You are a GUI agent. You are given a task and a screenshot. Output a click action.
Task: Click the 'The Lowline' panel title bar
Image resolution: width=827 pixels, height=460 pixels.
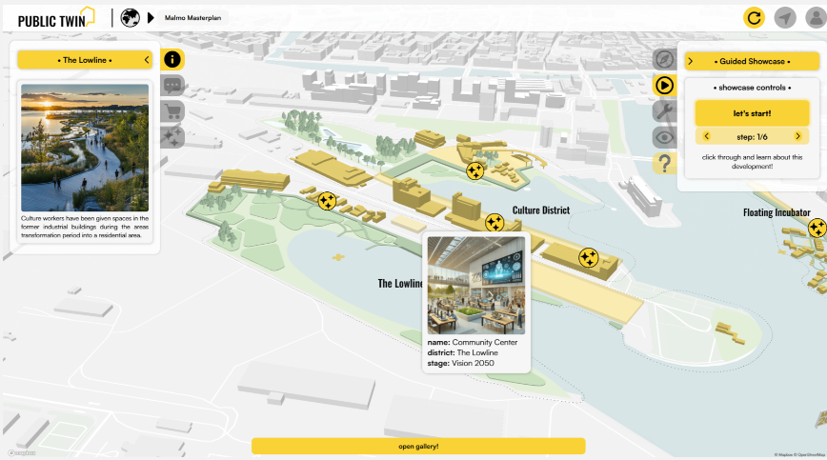pos(85,60)
